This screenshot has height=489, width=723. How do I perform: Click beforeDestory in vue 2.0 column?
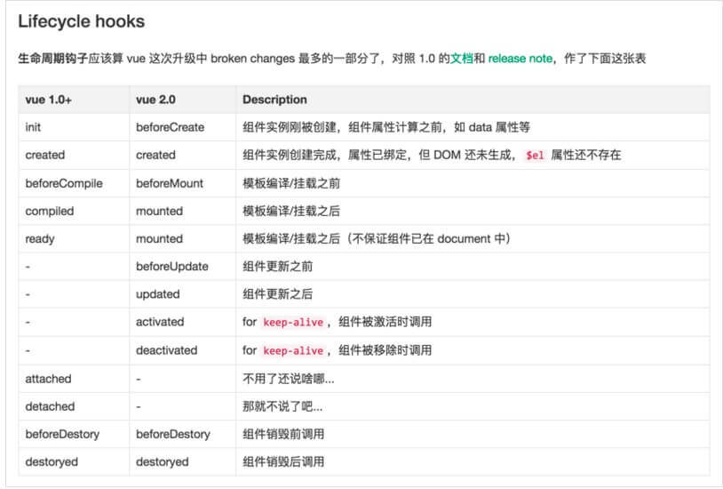pos(173,435)
